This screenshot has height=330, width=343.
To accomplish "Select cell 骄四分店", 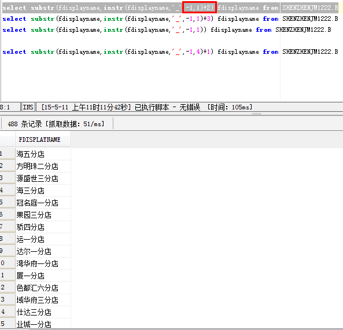I will tap(43, 227).
